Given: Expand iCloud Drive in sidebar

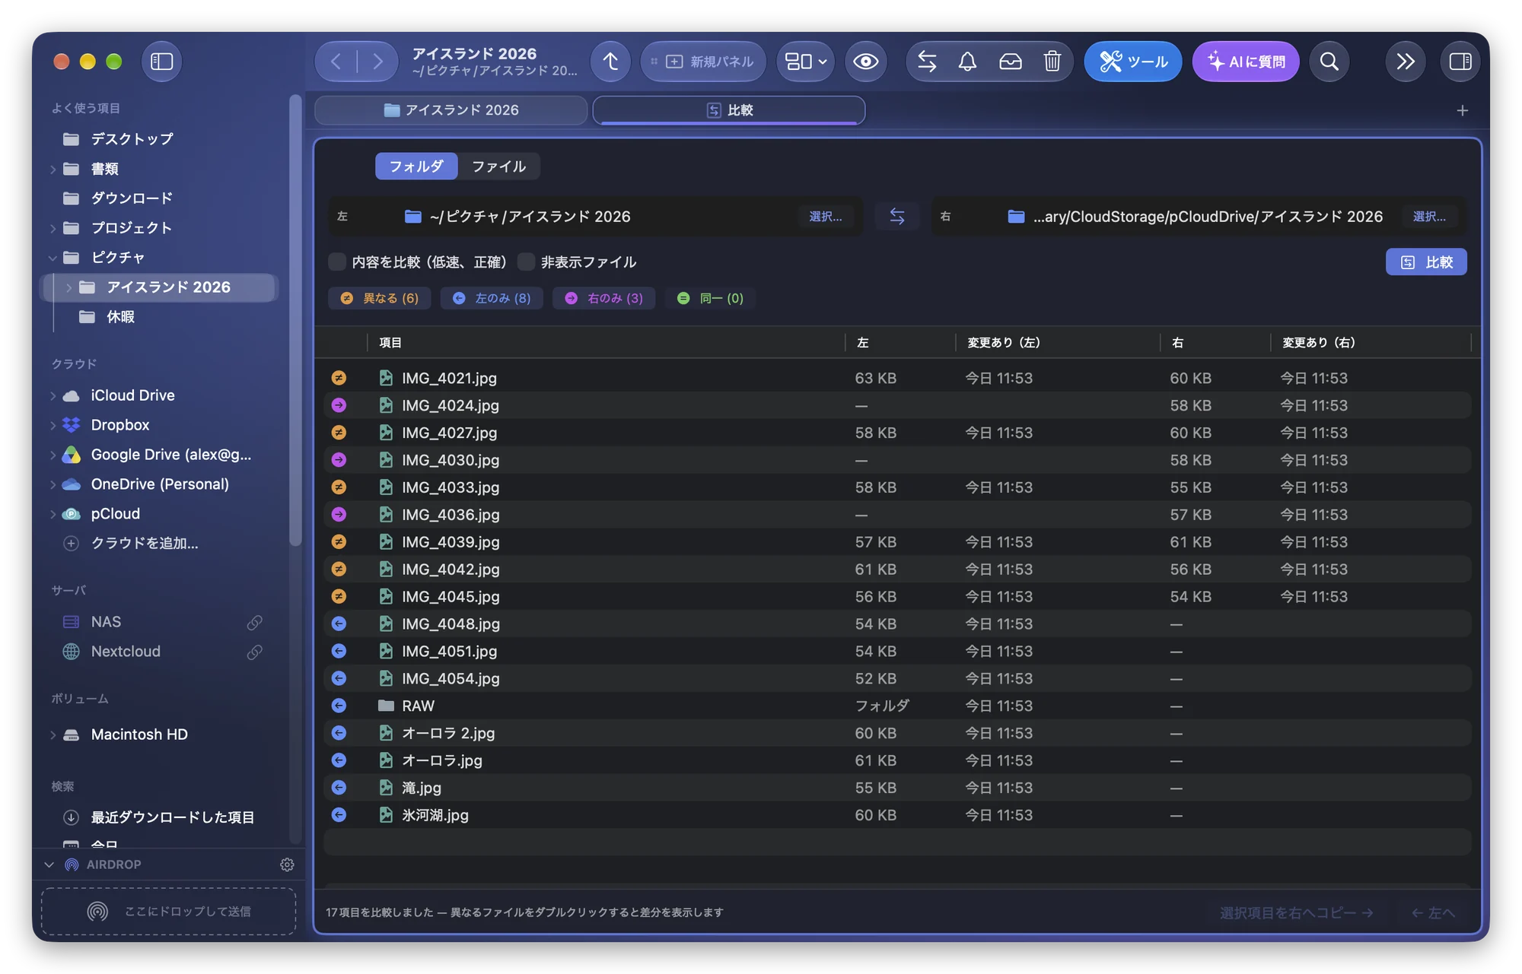Looking at the screenshot, I should point(53,396).
